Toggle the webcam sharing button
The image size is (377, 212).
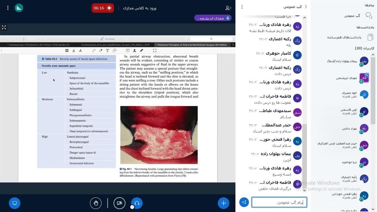(x=119, y=203)
